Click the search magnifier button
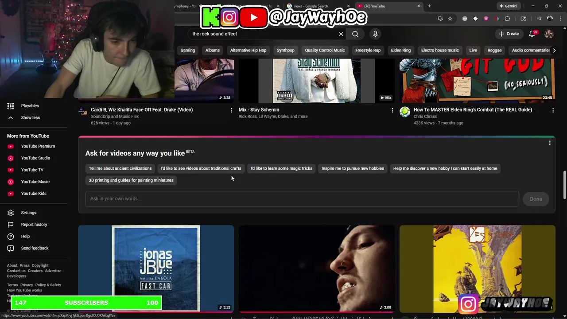567x319 pixels. pos(355,34)
